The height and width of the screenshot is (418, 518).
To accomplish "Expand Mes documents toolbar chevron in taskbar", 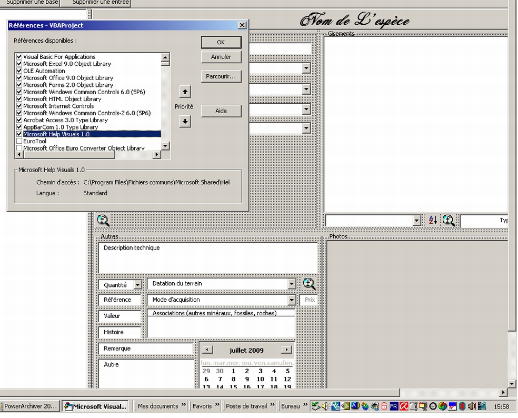I will 183,404.
